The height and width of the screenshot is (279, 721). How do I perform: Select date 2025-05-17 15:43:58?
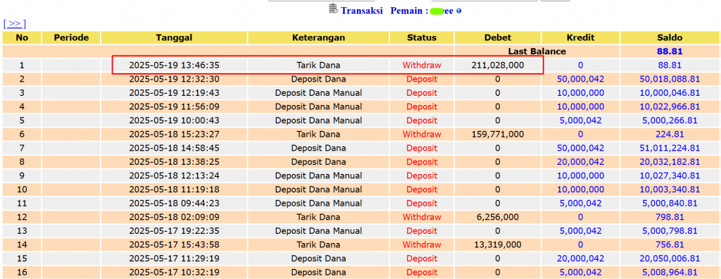174,245
